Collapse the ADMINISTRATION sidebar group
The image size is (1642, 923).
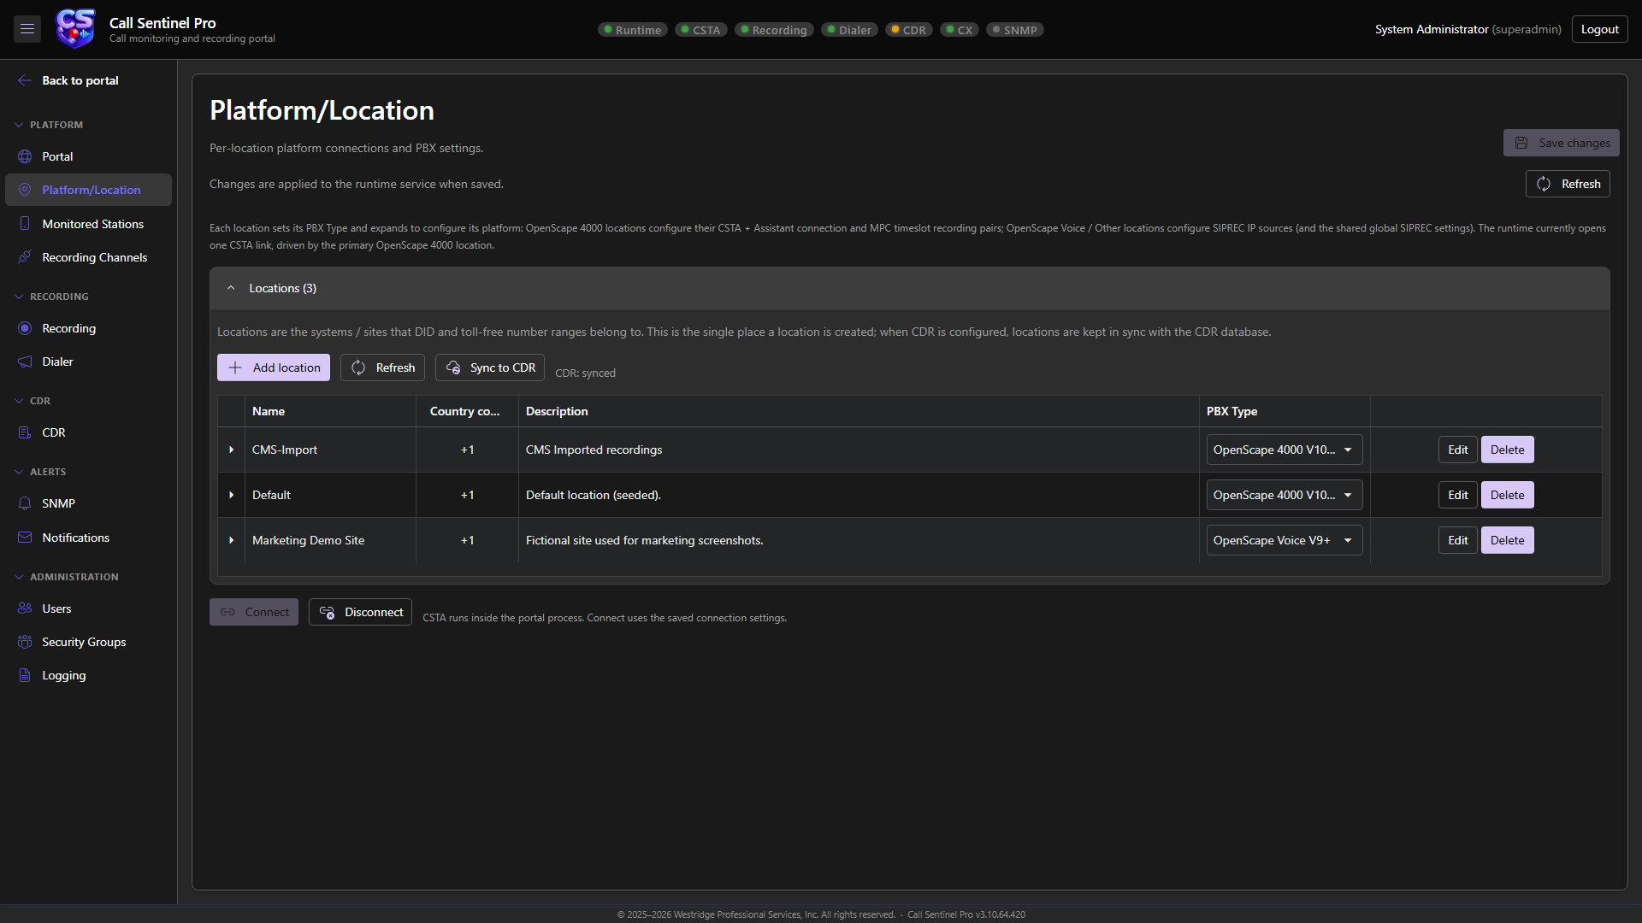click(x=67, y=577)
